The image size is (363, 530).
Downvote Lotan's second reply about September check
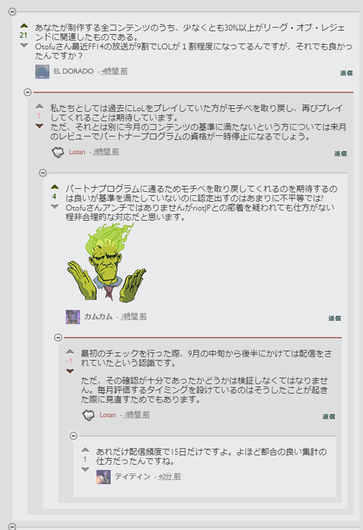pos(70,371)
